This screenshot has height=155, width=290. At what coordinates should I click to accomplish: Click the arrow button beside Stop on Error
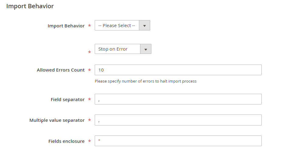(x=146, y=49)
